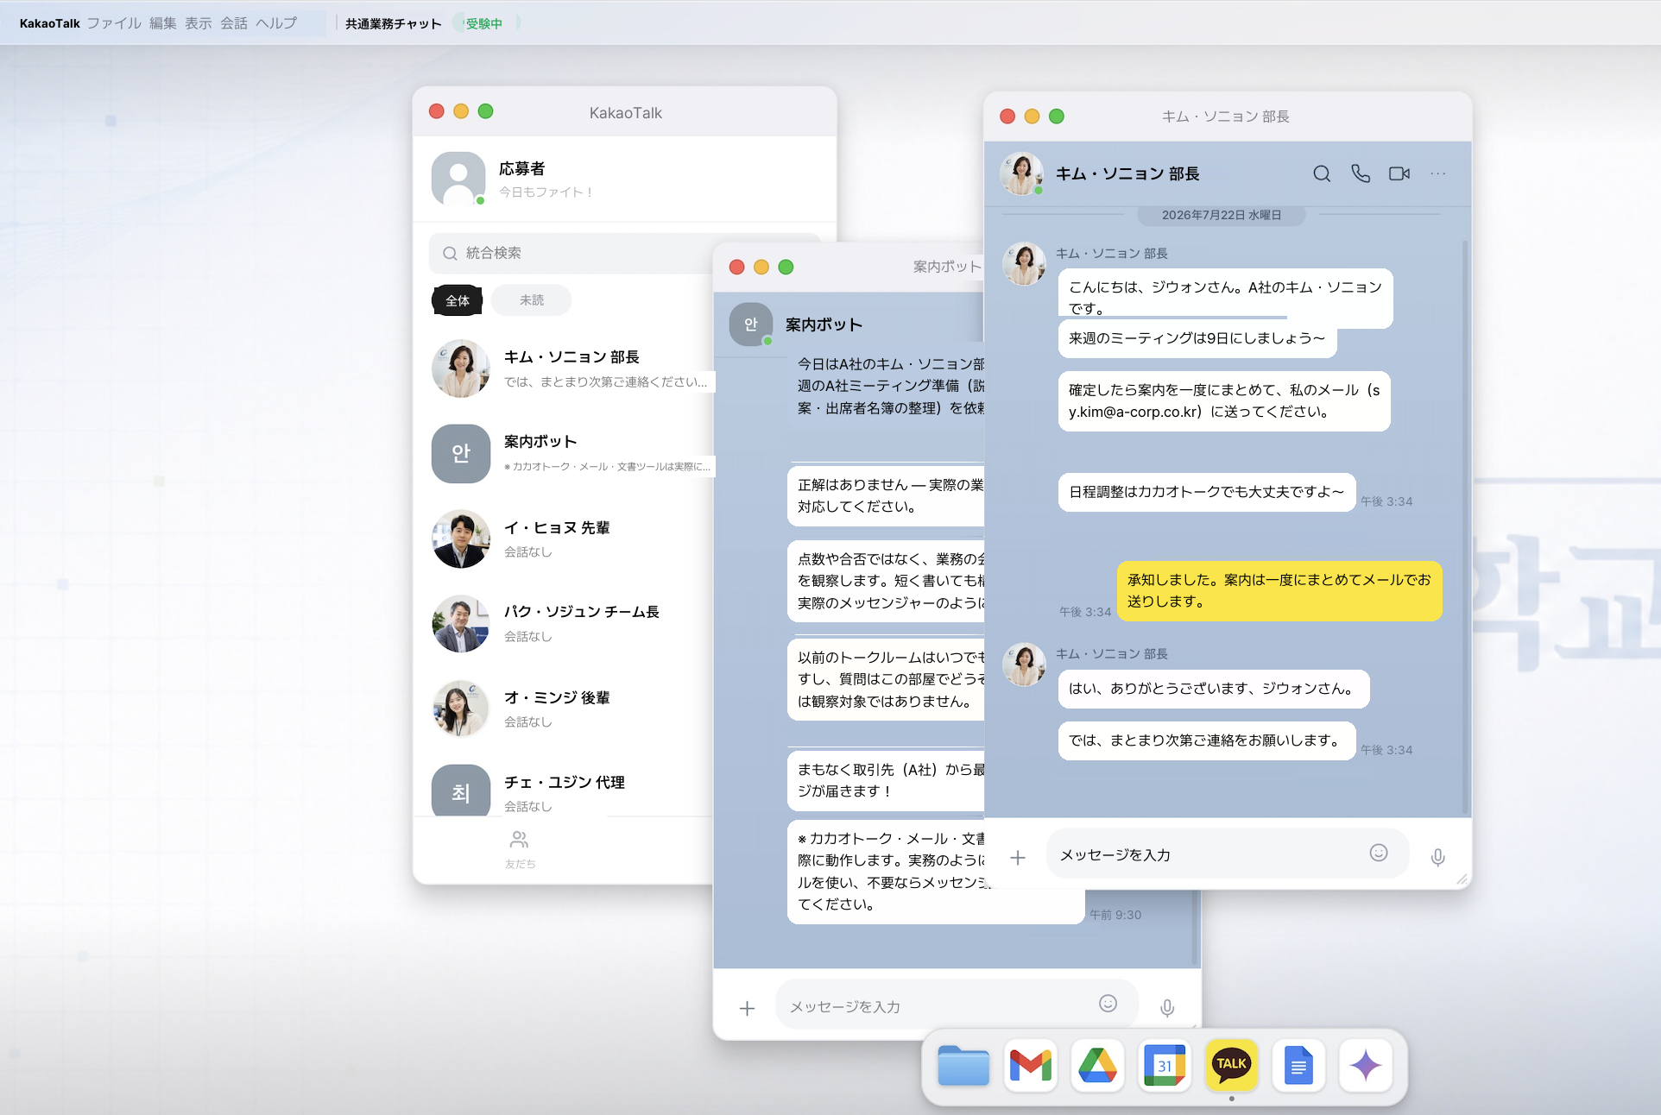Screen dimensions: 1661x1115
Task: Click the 正解はありません bot message
Action: point(886,495)
